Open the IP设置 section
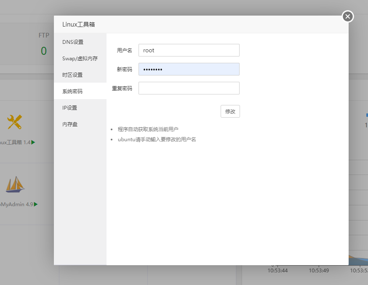Viewport: 368px width, 285px height. (71, 108)
